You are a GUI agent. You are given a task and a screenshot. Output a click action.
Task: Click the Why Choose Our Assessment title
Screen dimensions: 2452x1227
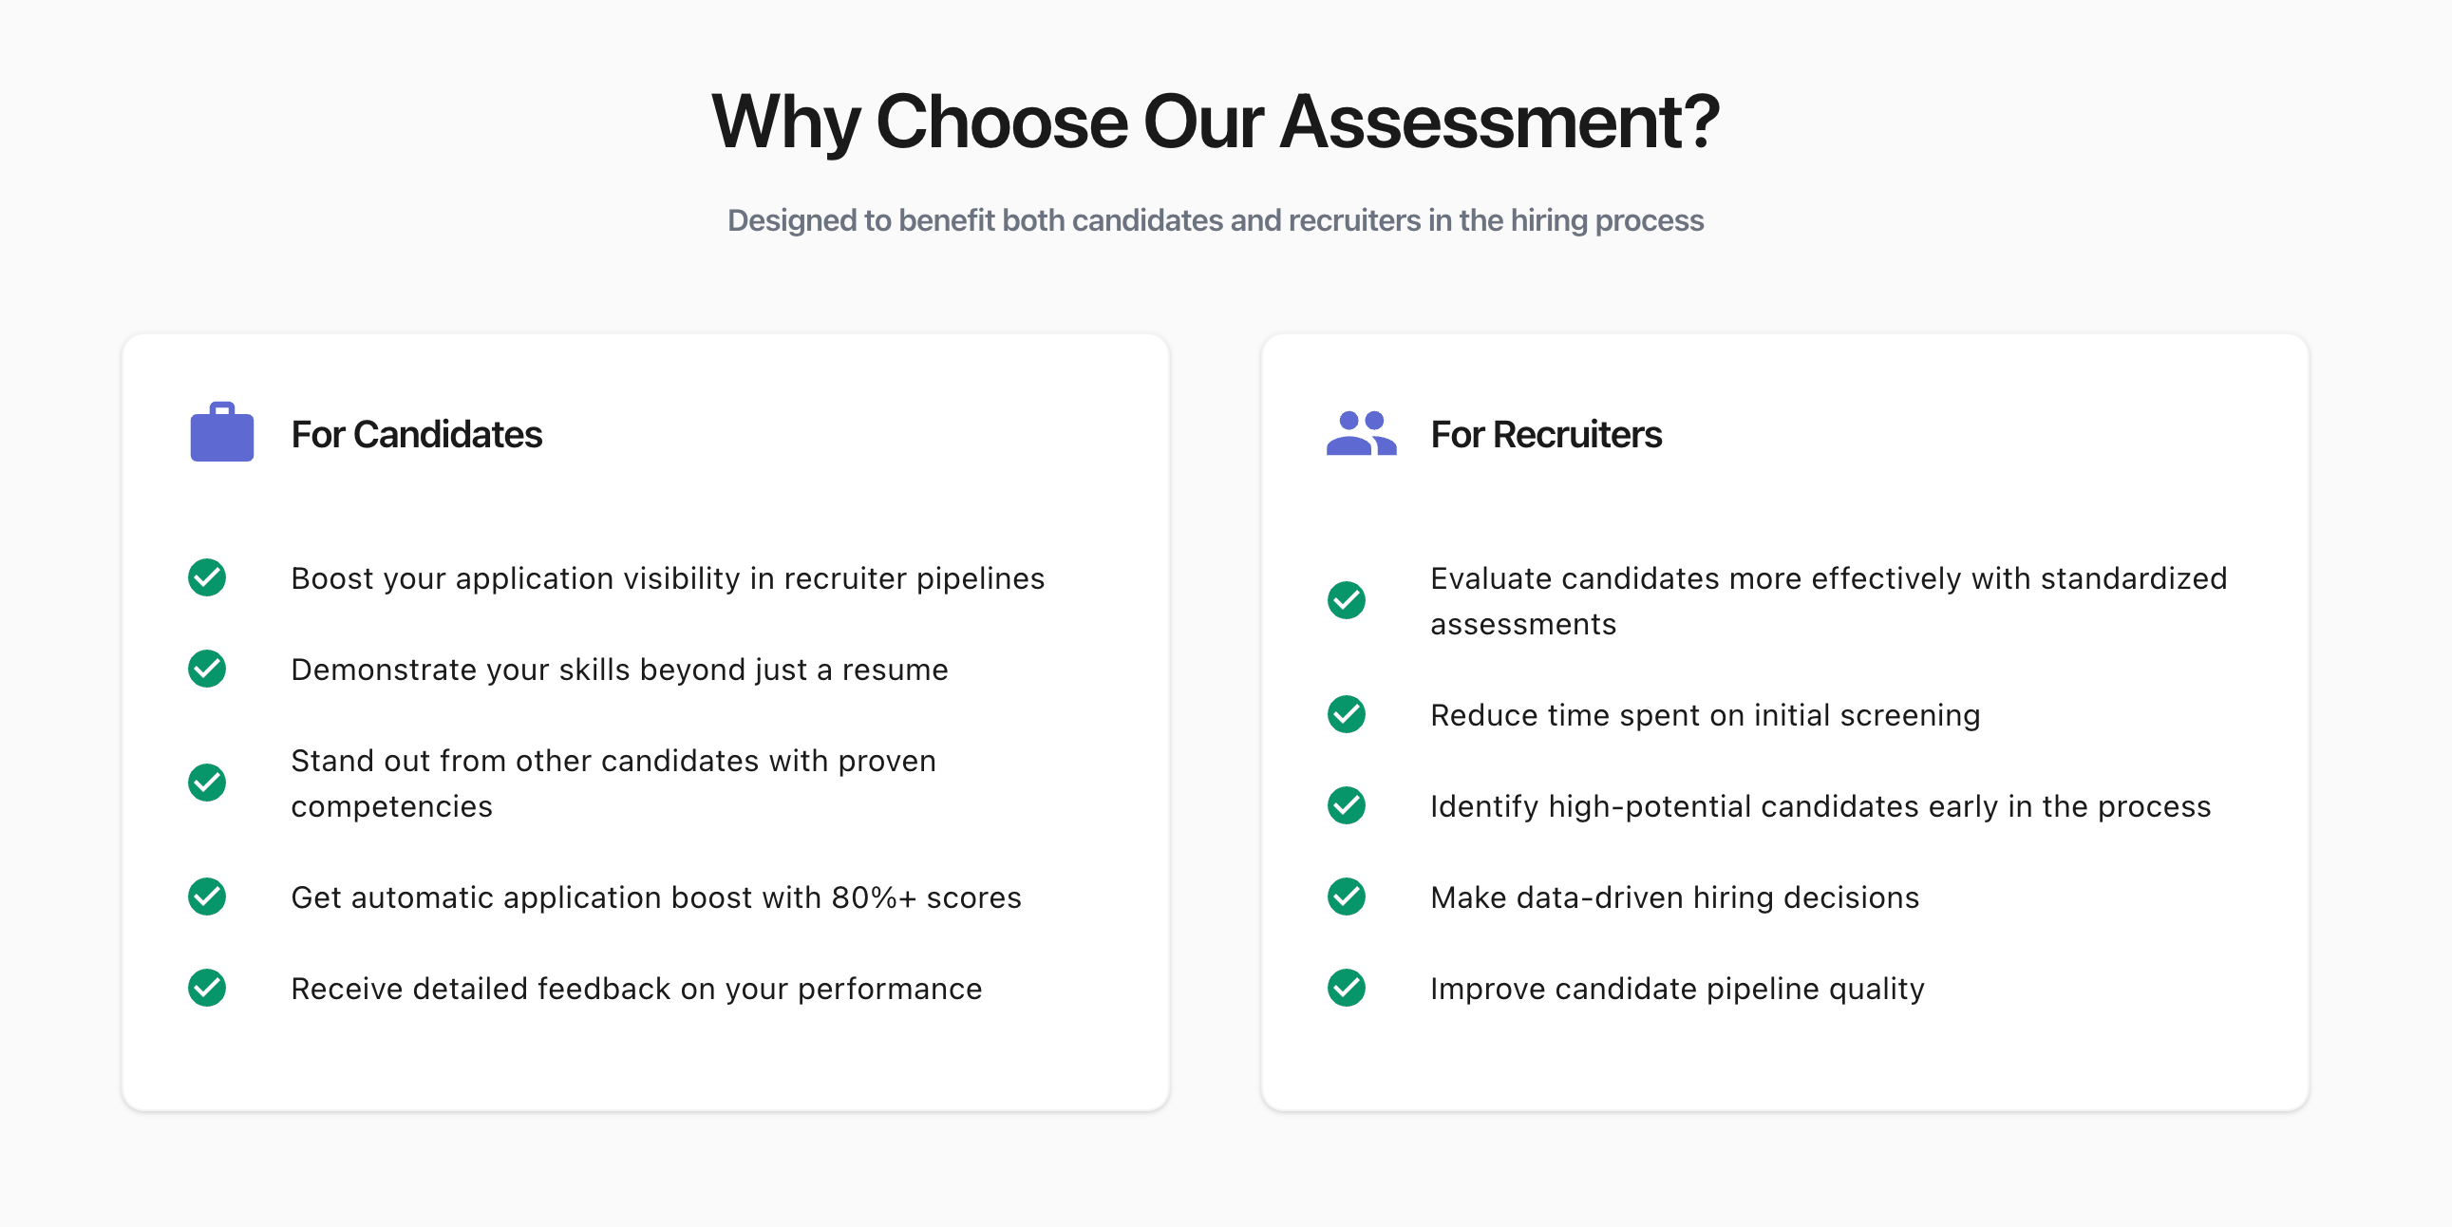tap(1216, 122)
